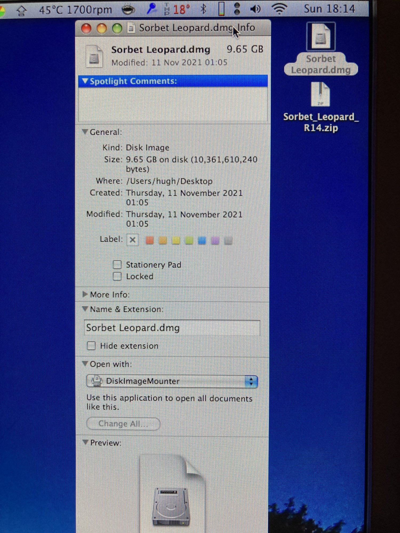This screenshot has height=533, width=400.
Task: Close the Sorbet Leopard.dmg Info window
Action: tap(86, 28)
